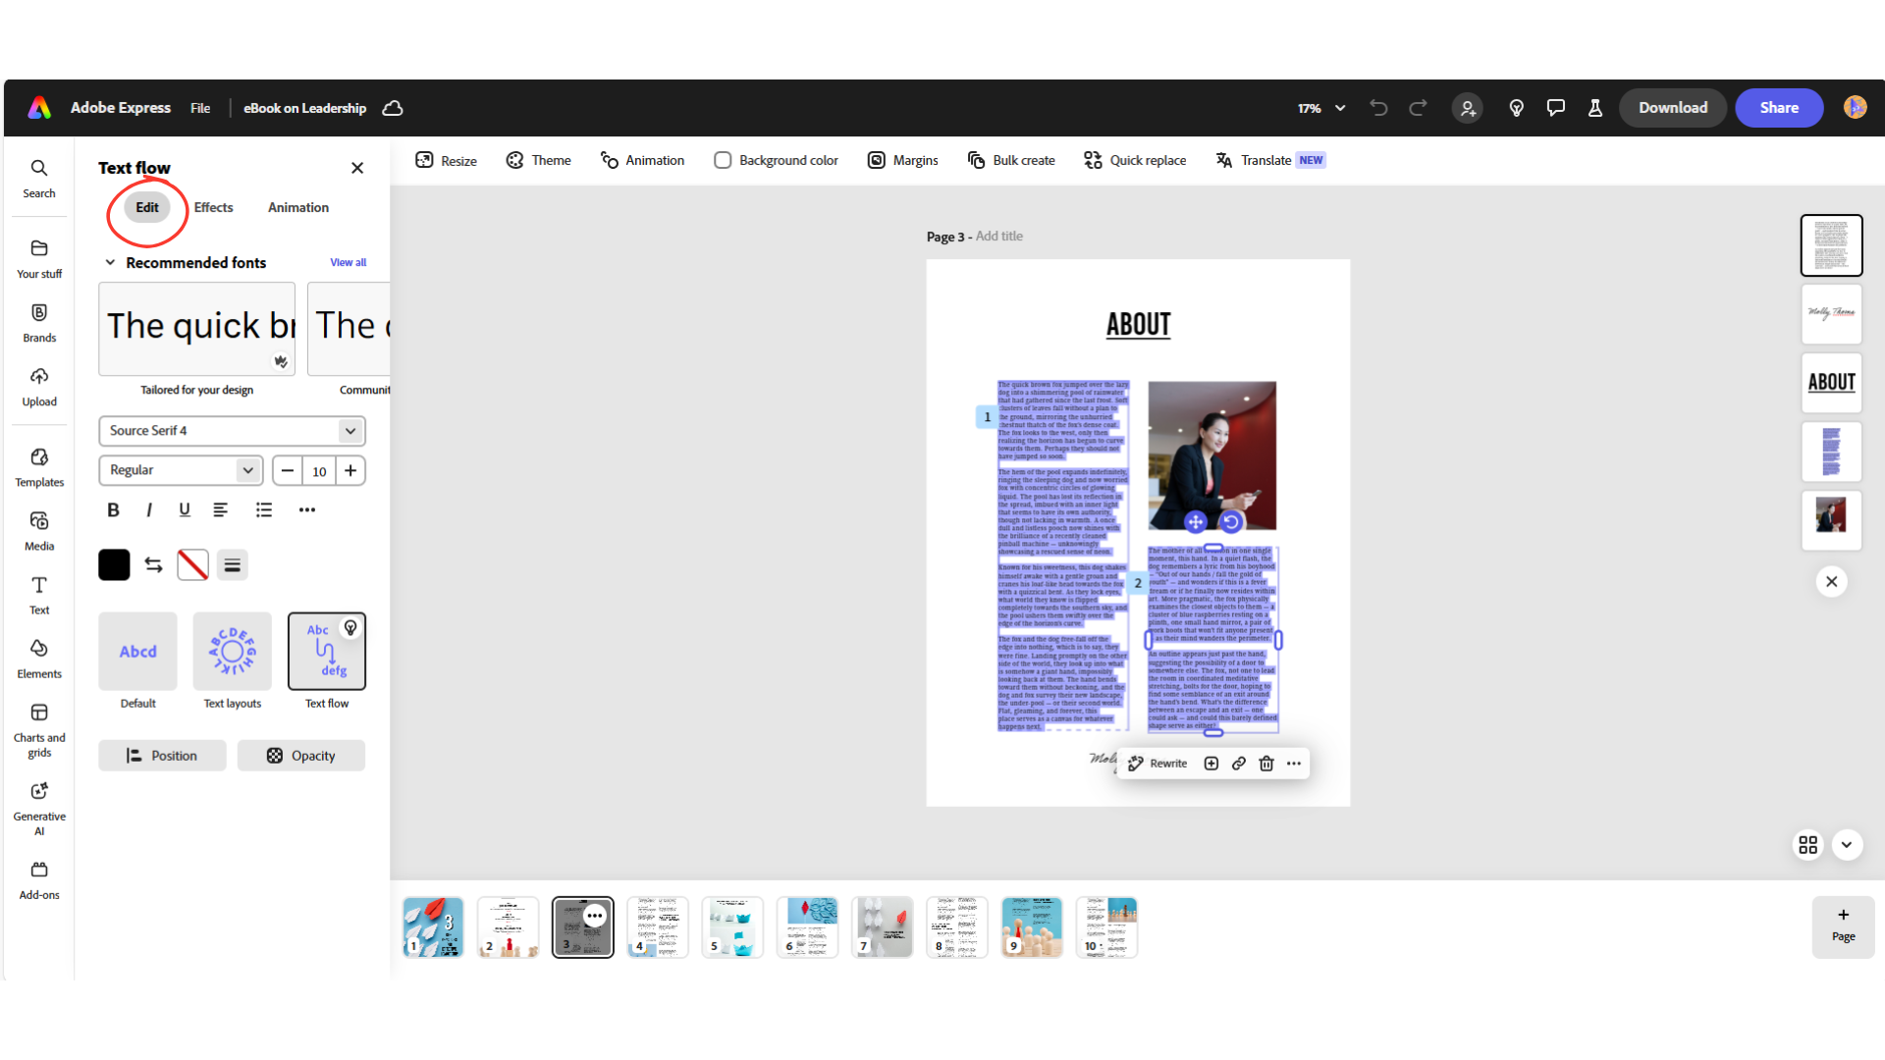Image resolution: width=1885 pixels, height=1060 pixels.
Task: Open the Regular font weight dropdown
Action: pos(181,470)
